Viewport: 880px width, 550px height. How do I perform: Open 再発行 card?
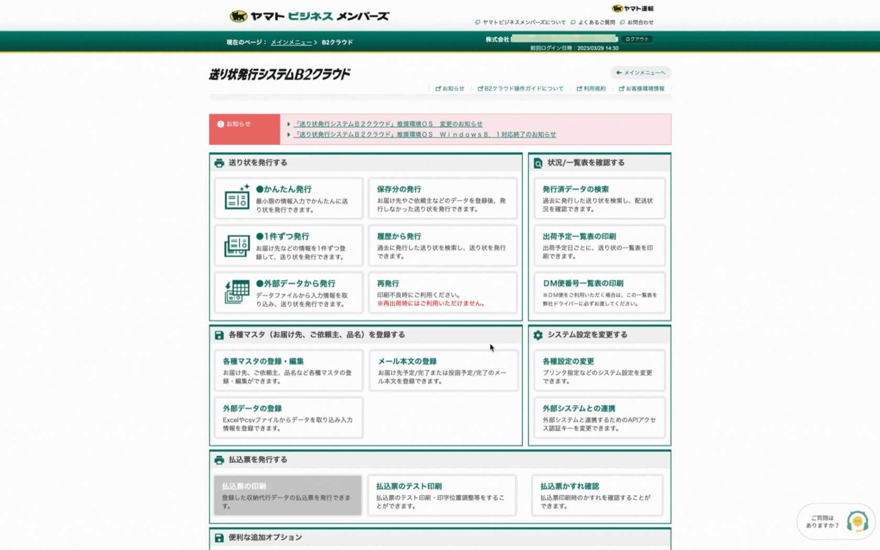[x=443, y=292]
